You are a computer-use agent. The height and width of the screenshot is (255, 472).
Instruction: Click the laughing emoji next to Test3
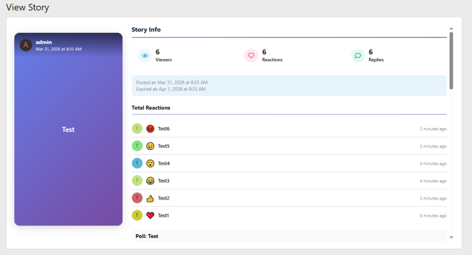(150, 181)
